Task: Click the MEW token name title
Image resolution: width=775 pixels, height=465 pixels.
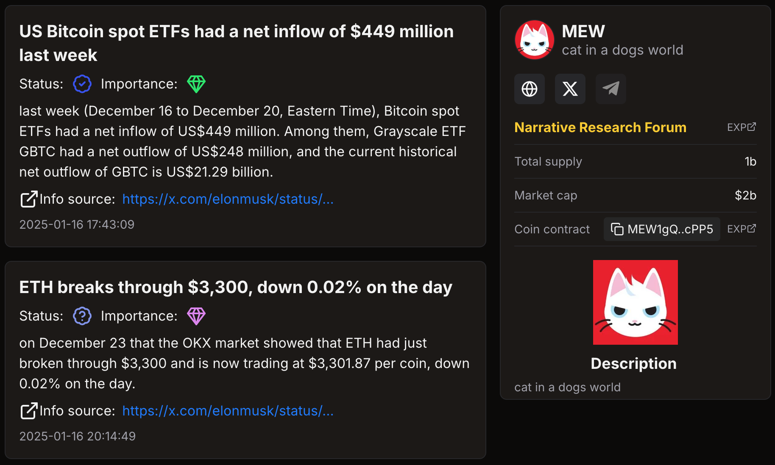Action: 583,31
